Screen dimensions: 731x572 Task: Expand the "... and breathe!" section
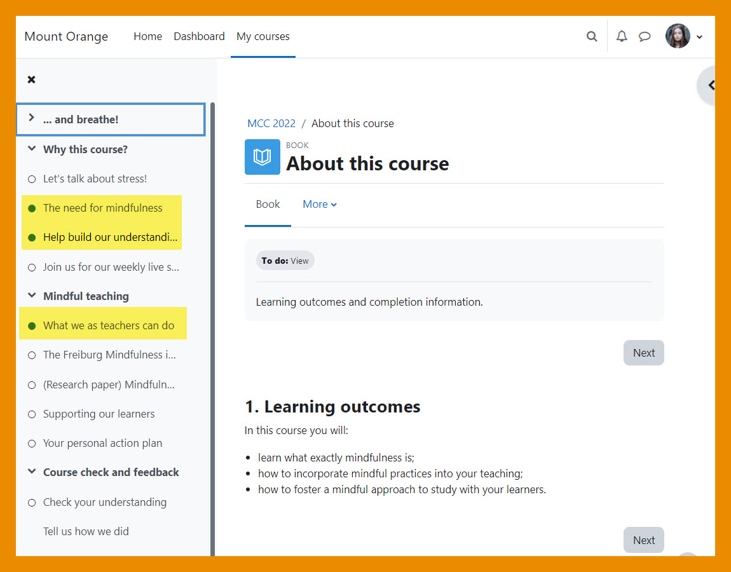click(x=31, y=119)
